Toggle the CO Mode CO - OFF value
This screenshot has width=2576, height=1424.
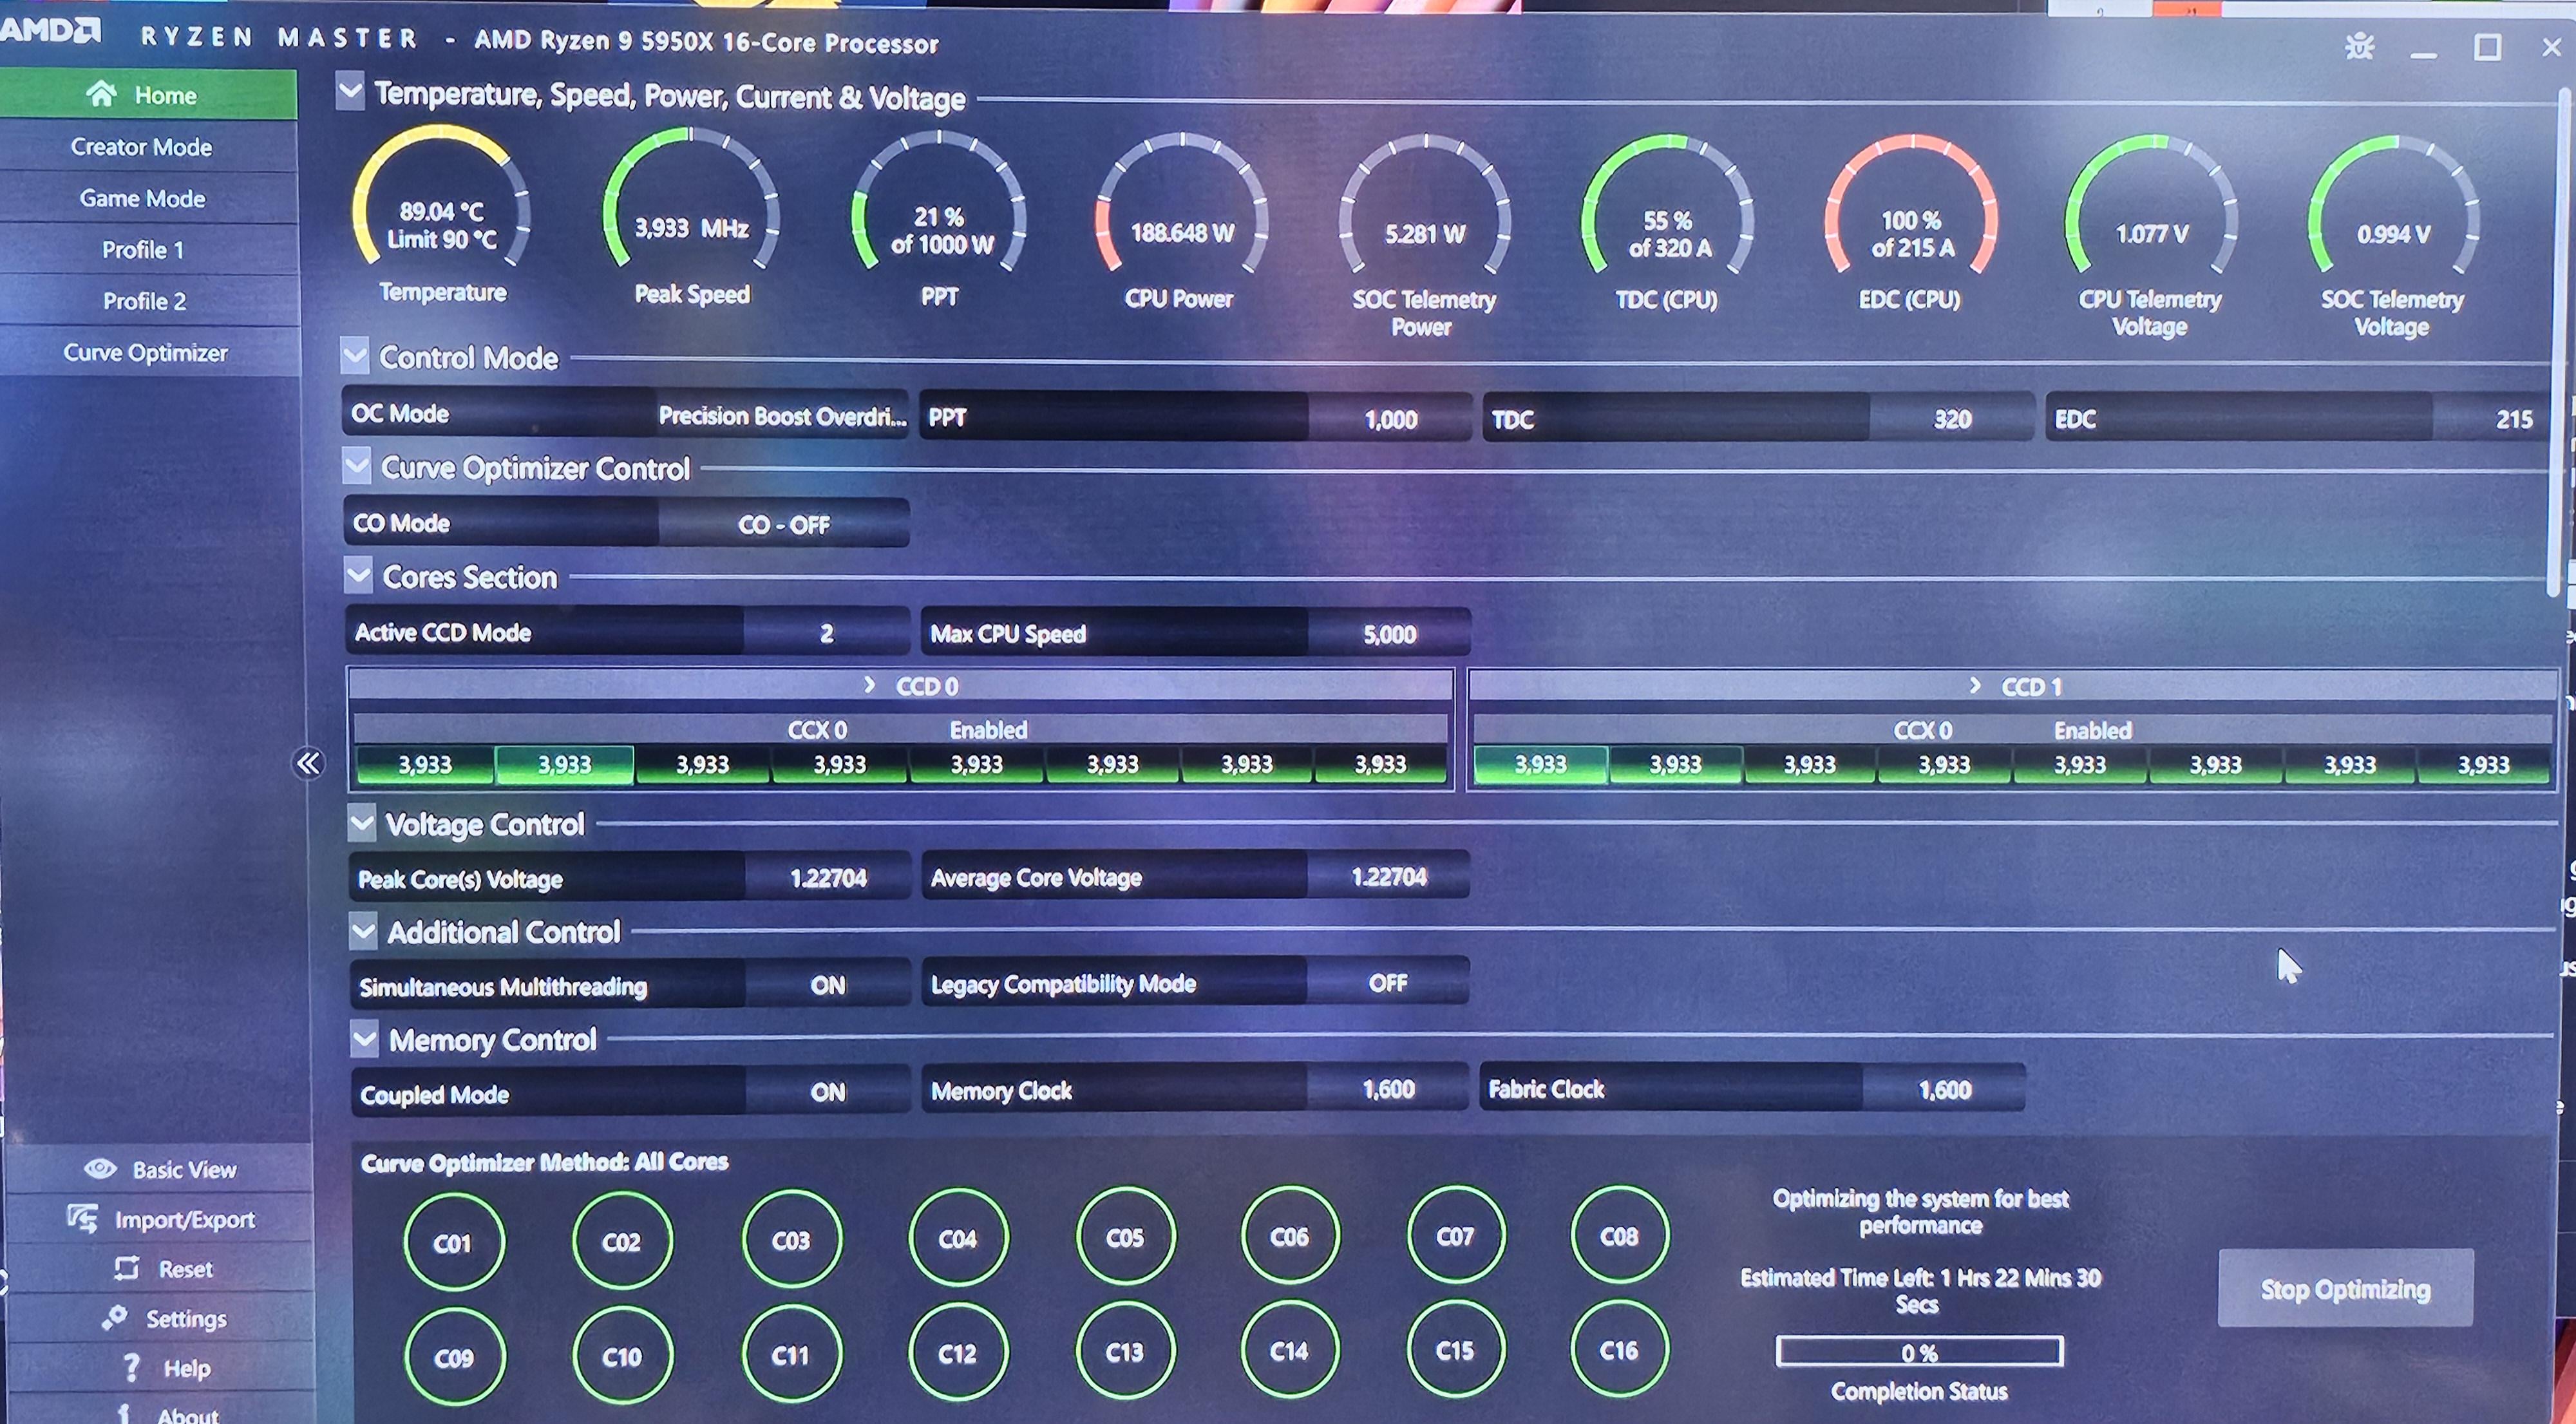tap(784, 524)
